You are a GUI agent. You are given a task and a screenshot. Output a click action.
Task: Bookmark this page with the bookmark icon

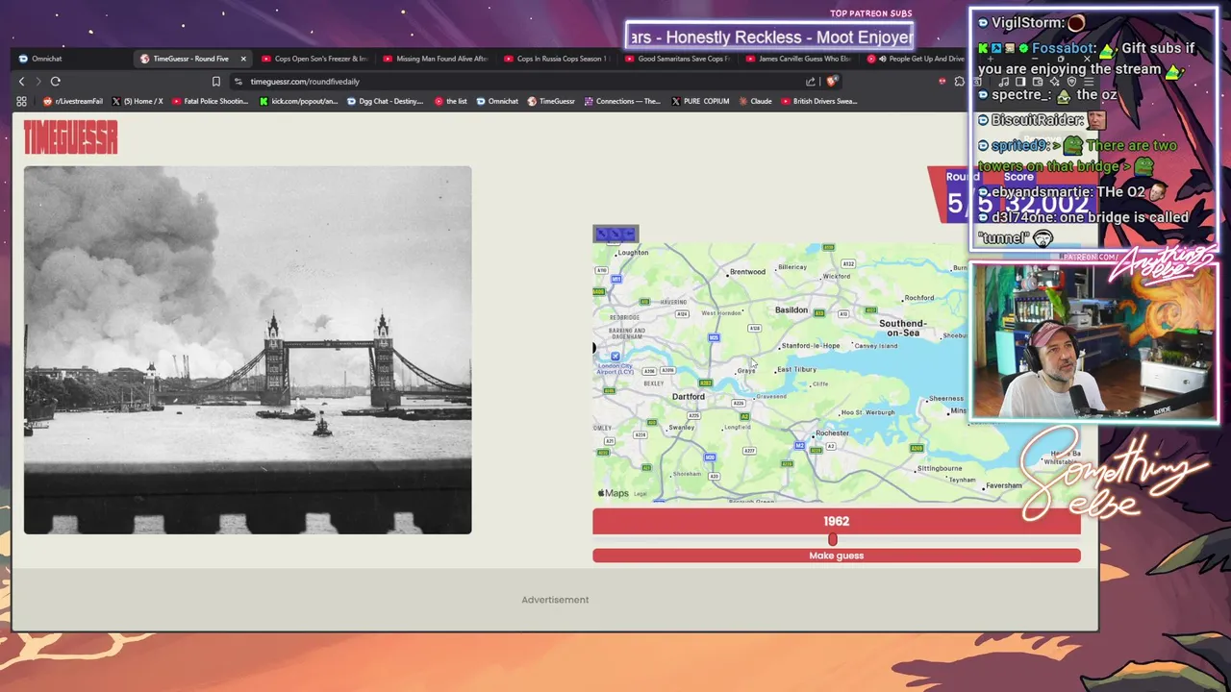[216, 82]
